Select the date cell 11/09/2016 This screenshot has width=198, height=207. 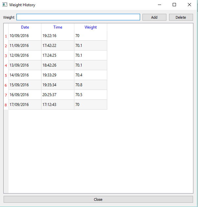pos(25,46)
